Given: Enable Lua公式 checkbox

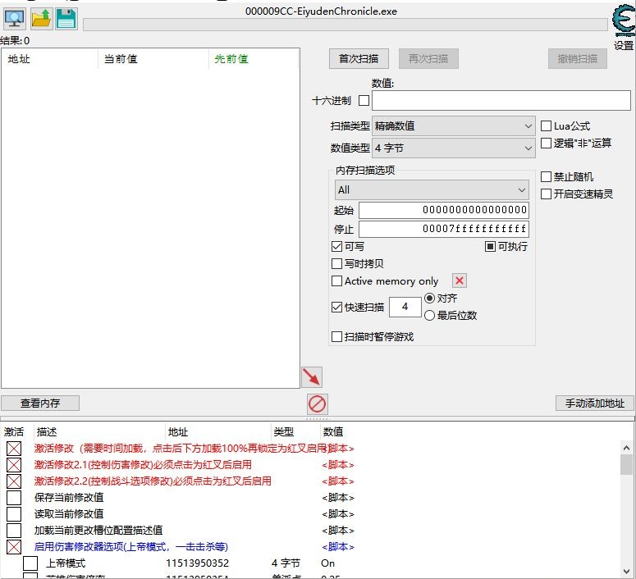Looking at the screenshot, I should point(546,125).
